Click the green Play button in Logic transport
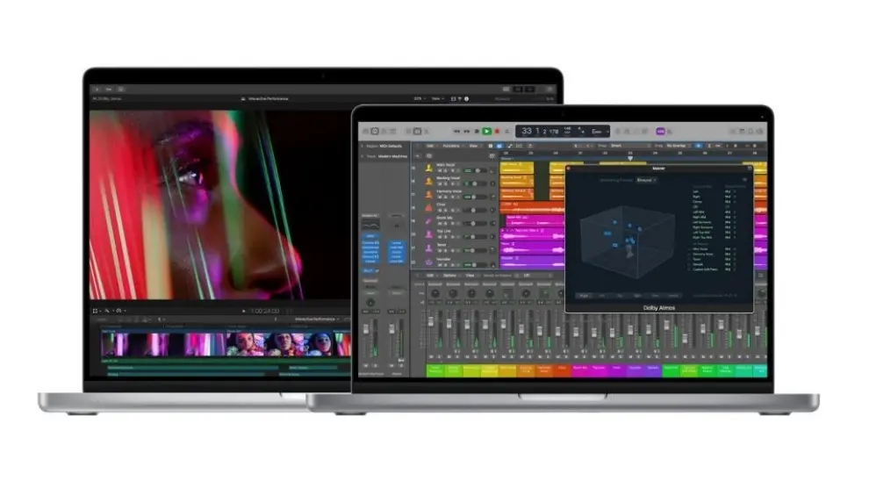Screen dimensions: 869x488 [486, 131]
